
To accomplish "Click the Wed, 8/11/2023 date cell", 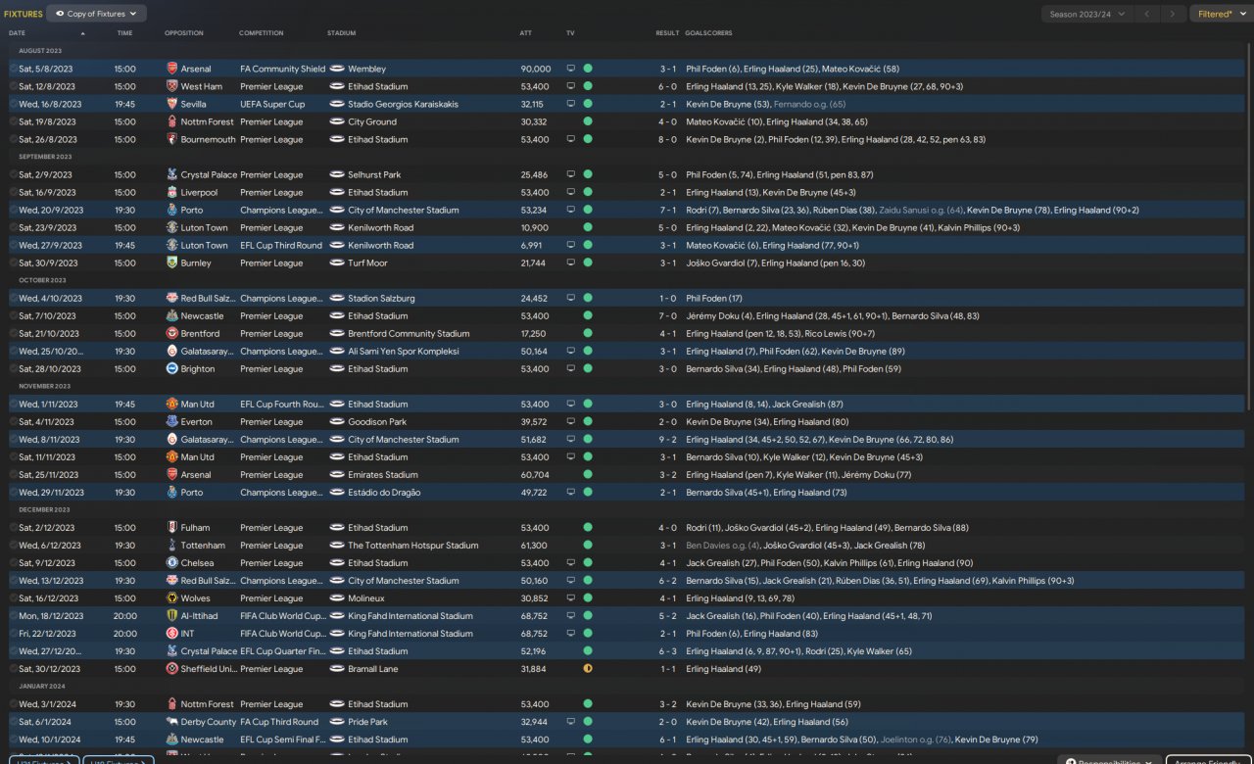I will coord(51,440).
